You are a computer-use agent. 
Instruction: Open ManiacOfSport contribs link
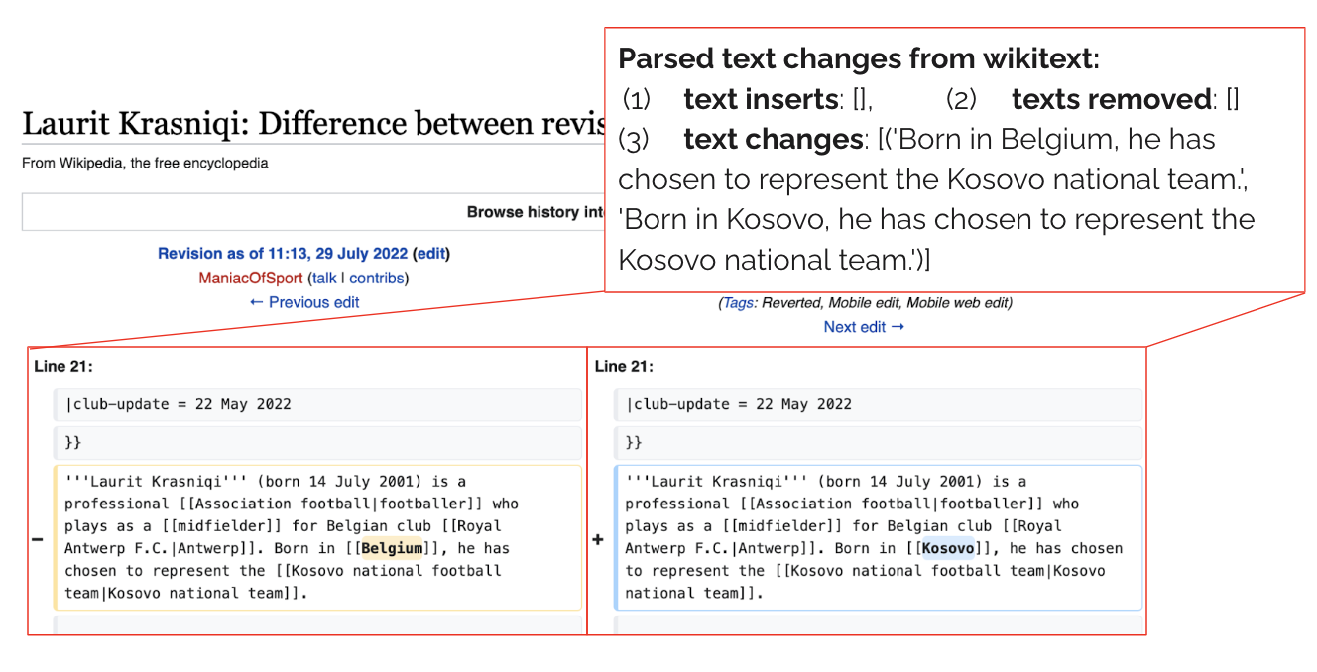[376, 278]
